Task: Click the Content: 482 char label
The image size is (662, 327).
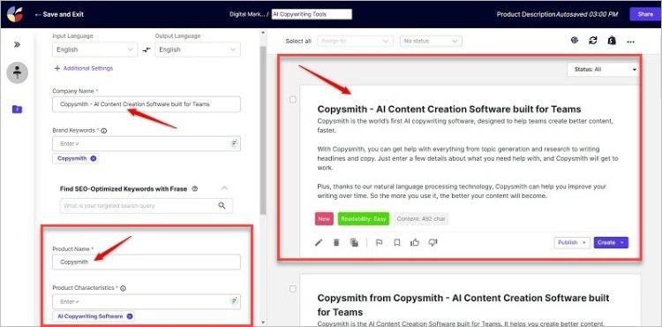Action: 421,219
